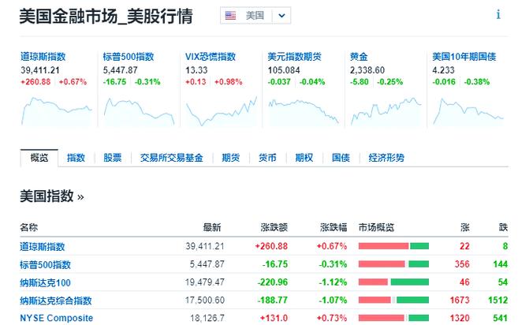Open 美国10年期国债 ticker link

[x=464, y=57]
